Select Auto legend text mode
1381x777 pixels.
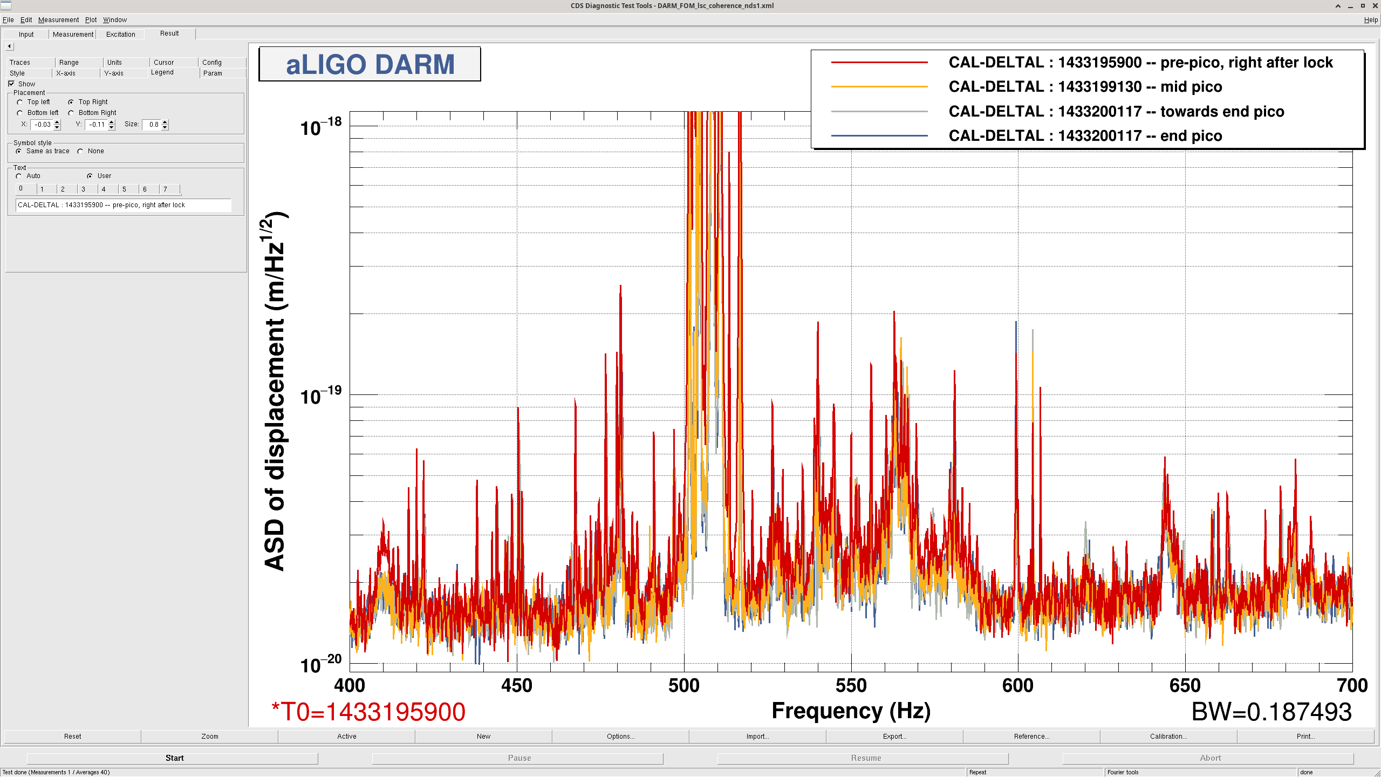click(x=19, y=176)
